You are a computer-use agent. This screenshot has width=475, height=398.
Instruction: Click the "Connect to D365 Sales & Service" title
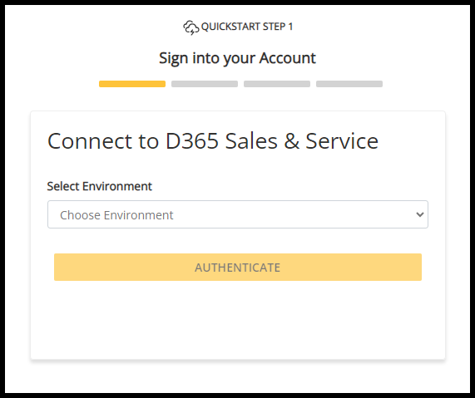pyautogui.click(x=213, y=141)
